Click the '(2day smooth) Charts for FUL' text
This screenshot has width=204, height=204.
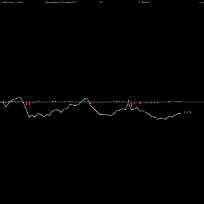click(60, 2)
